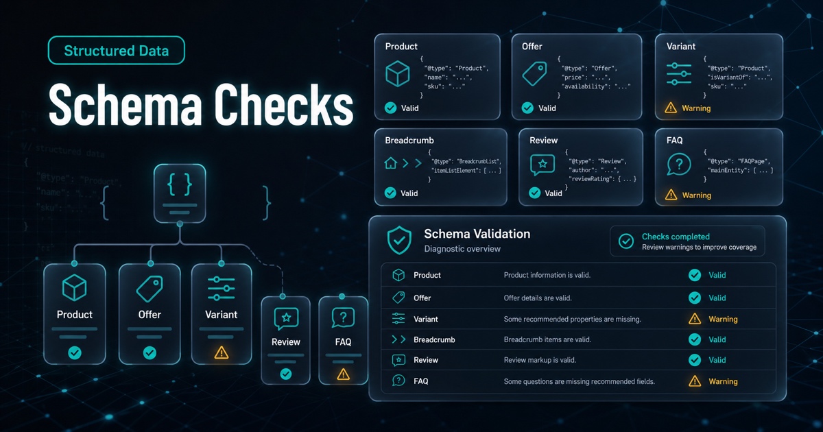Viewport: 823px width, 432px height.
Task: Click the green check on Product tree node
Action: tap(74, 352)
